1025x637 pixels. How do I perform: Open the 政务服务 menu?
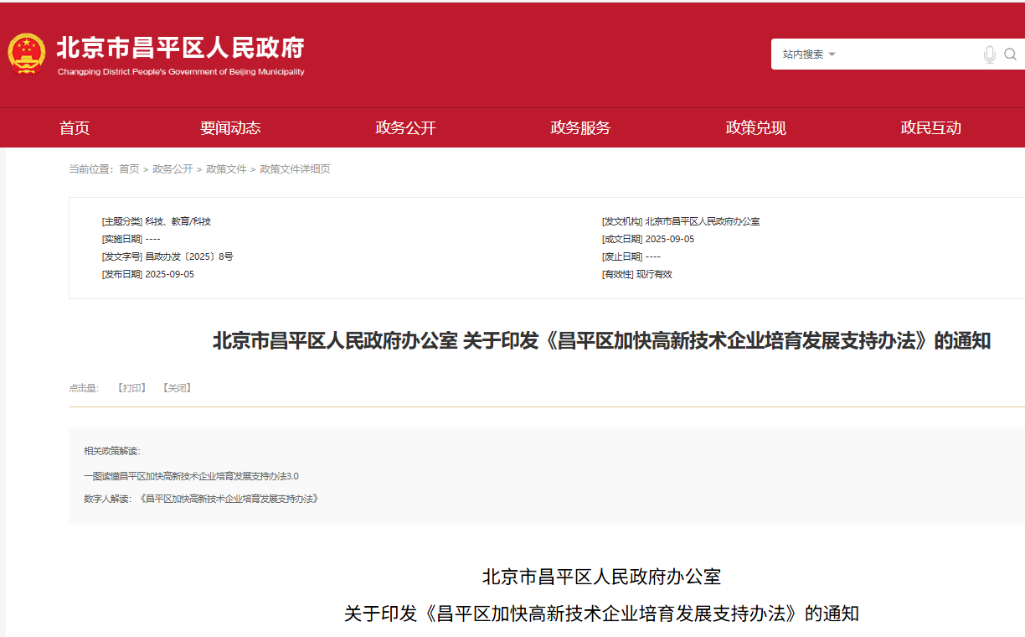coord(579,127)
